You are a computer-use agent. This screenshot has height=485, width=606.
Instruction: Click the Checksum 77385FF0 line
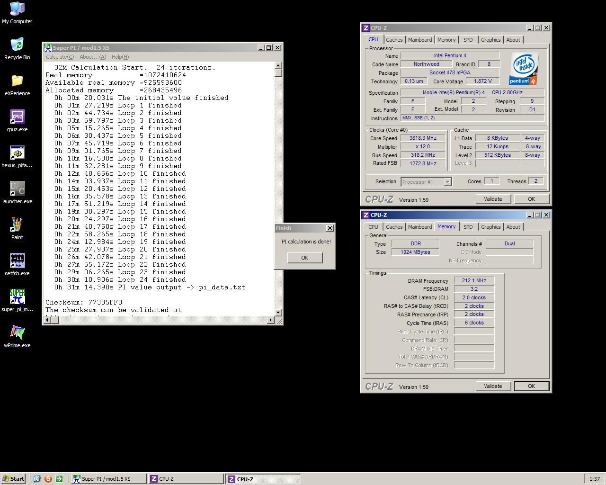pos(84,302)
